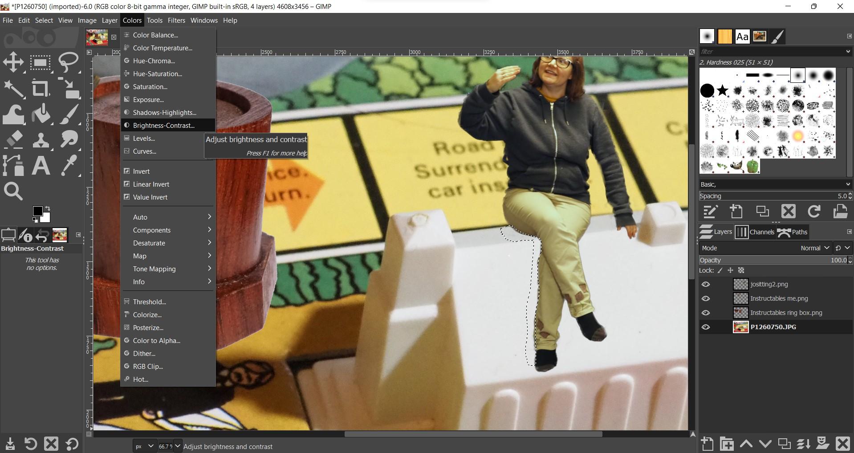The image size is (854, 453).
Task: Delete the selected layer
Action: click(x=842, y=444)
